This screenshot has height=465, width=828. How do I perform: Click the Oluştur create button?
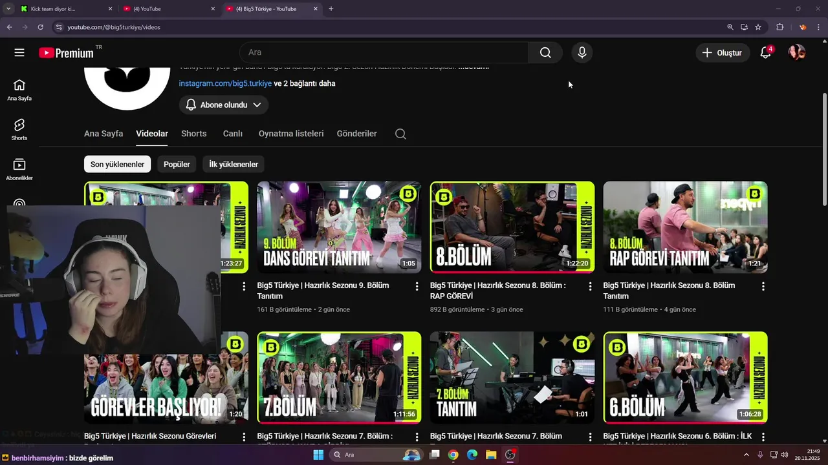[x=723, y=53]
